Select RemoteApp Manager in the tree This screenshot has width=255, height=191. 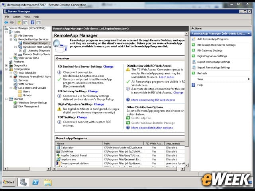pos(37,43)
